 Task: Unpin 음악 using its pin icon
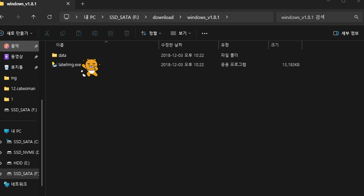coord(36,46)
